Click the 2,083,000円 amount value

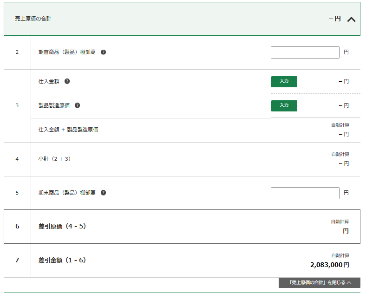point(329,265)
